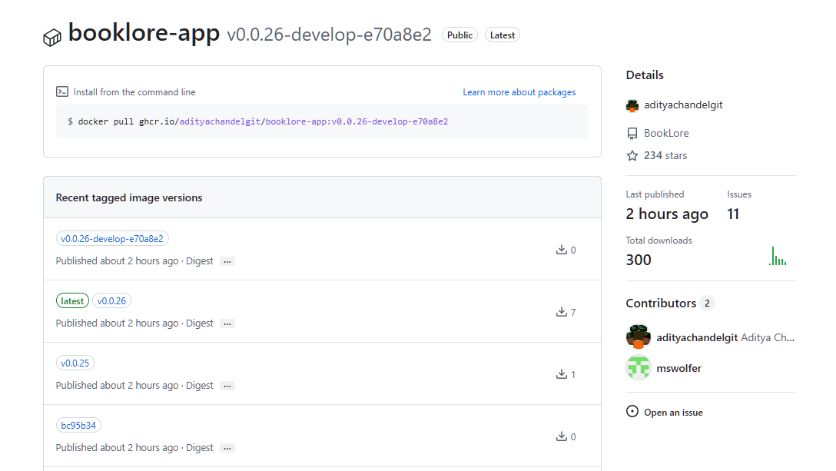
Task: Select the green latest tag
Action: [x=72, y=300]
